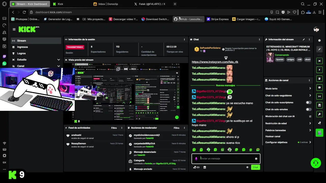Open a new browser tab
The width and height of the screenshot is (326, 183).
point(175,4)
